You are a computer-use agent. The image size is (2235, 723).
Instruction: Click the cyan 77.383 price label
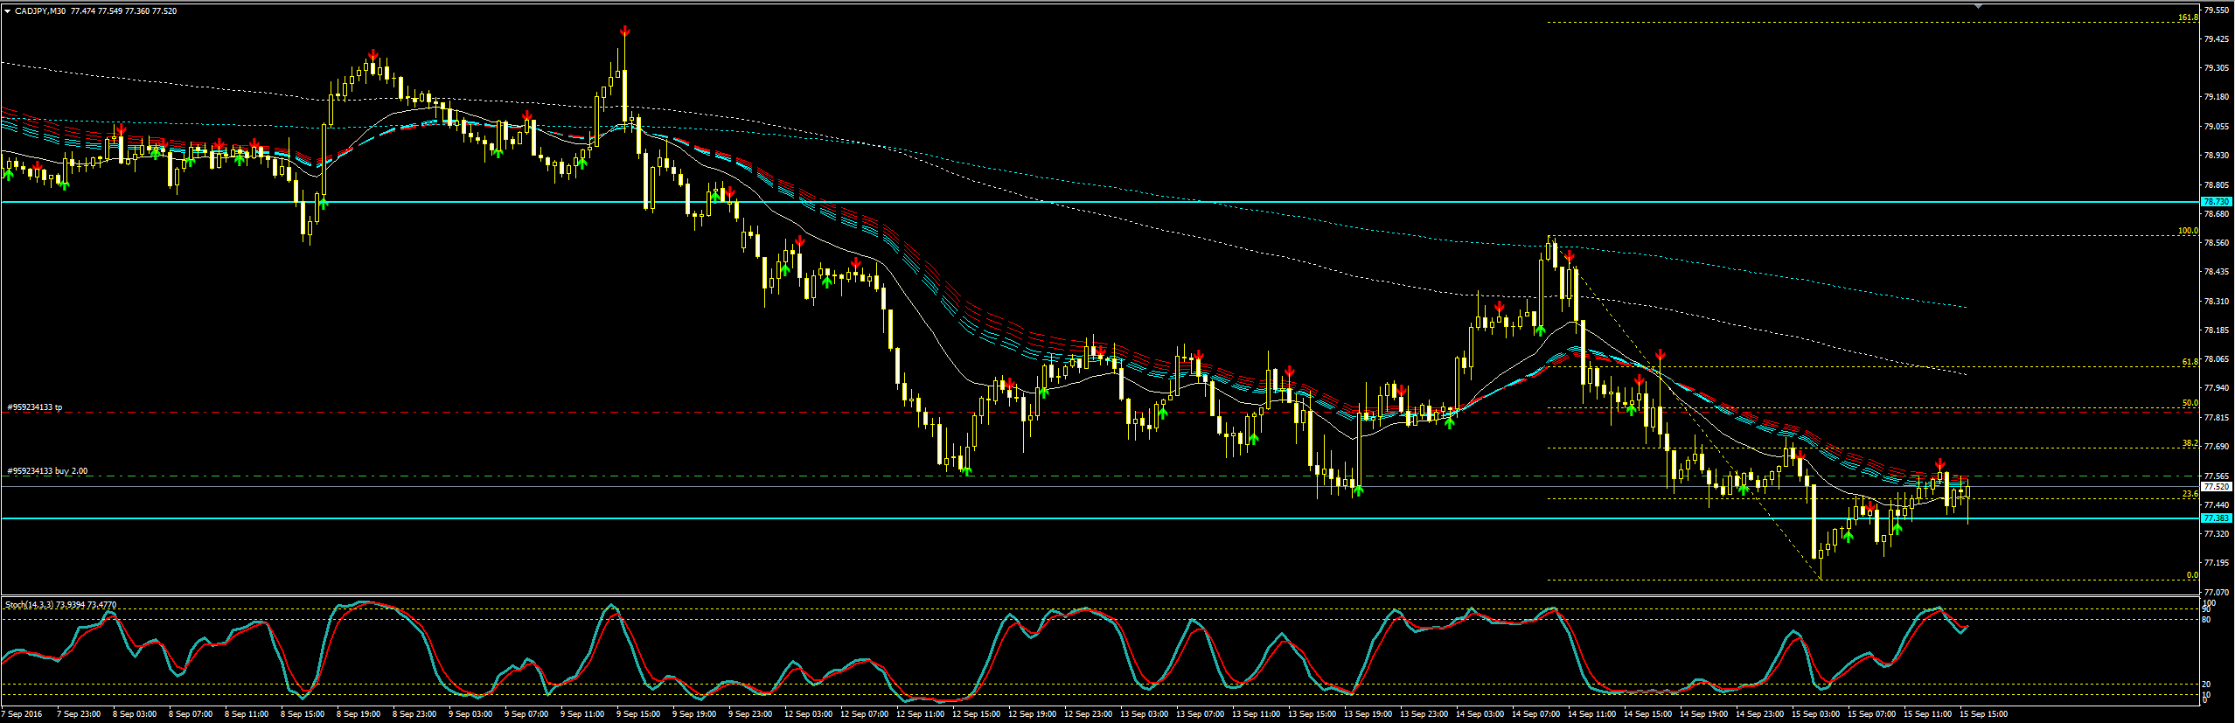(2217, 518)
